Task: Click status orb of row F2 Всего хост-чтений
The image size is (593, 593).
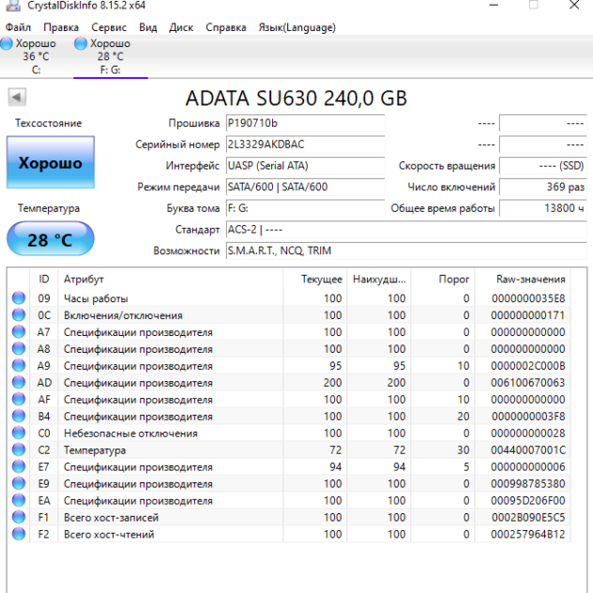Action: pos(19,534)
